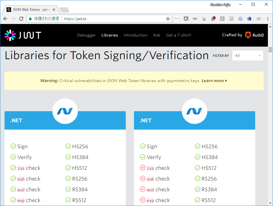Image resolution: width=273 pixels, height=206 pixels.
Task: Open the Debugger nav item
Action: click(86, 35)
